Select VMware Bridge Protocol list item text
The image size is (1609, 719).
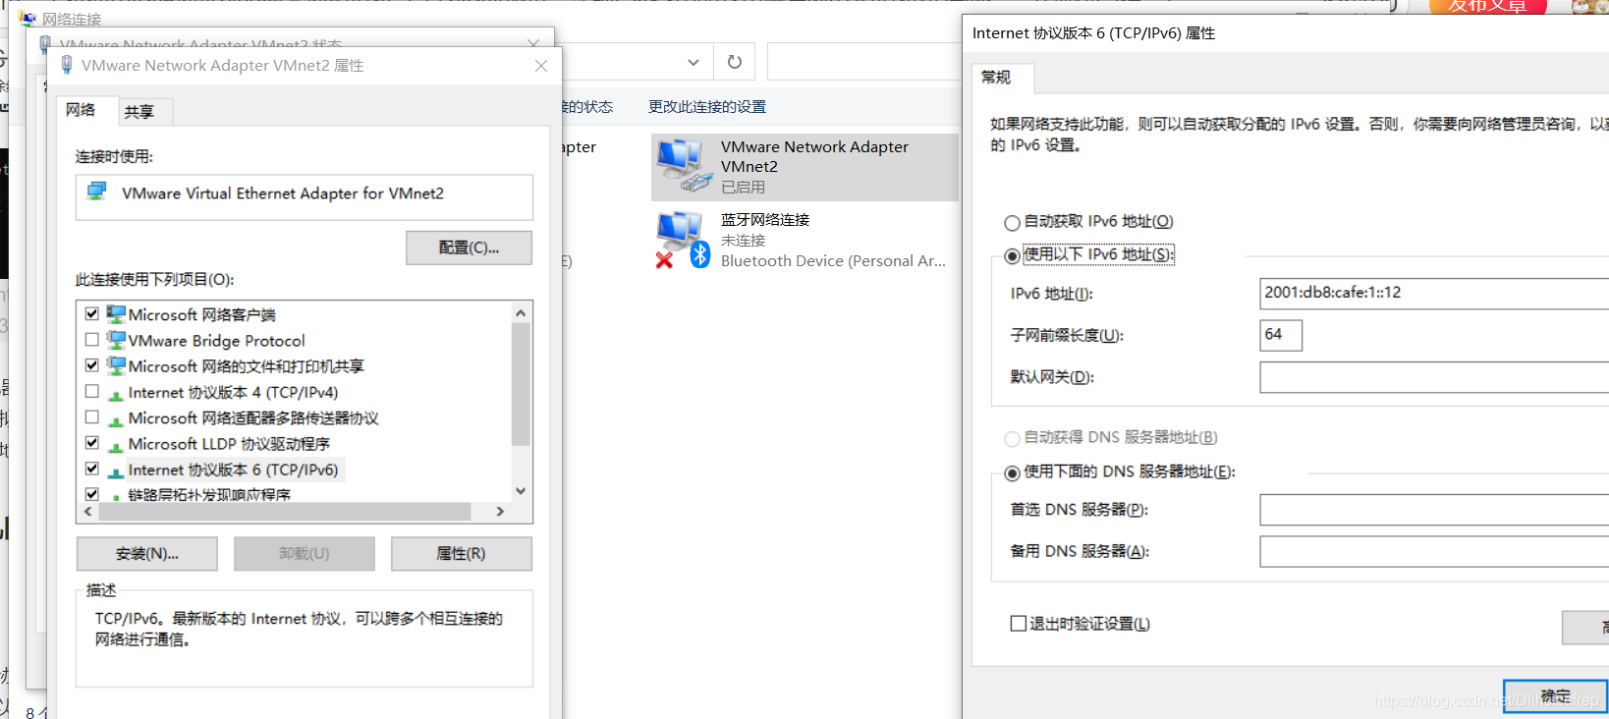[216, 341]
